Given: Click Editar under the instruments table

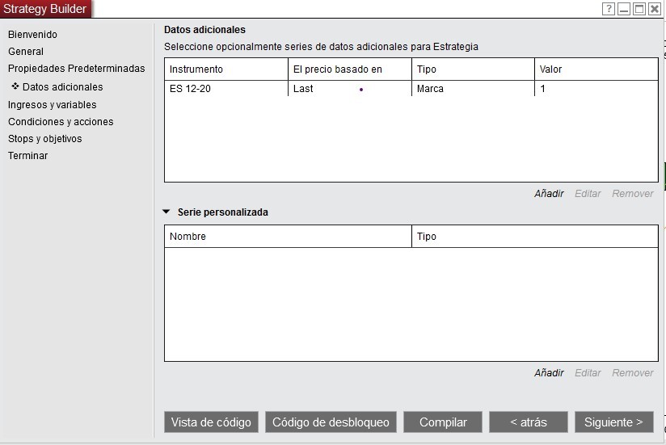Looking at the screenshot, I should [x=588, y=194].
